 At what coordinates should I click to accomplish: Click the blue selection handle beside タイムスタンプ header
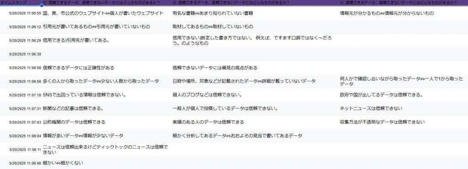pyautogui.click(x=42, y=5)
